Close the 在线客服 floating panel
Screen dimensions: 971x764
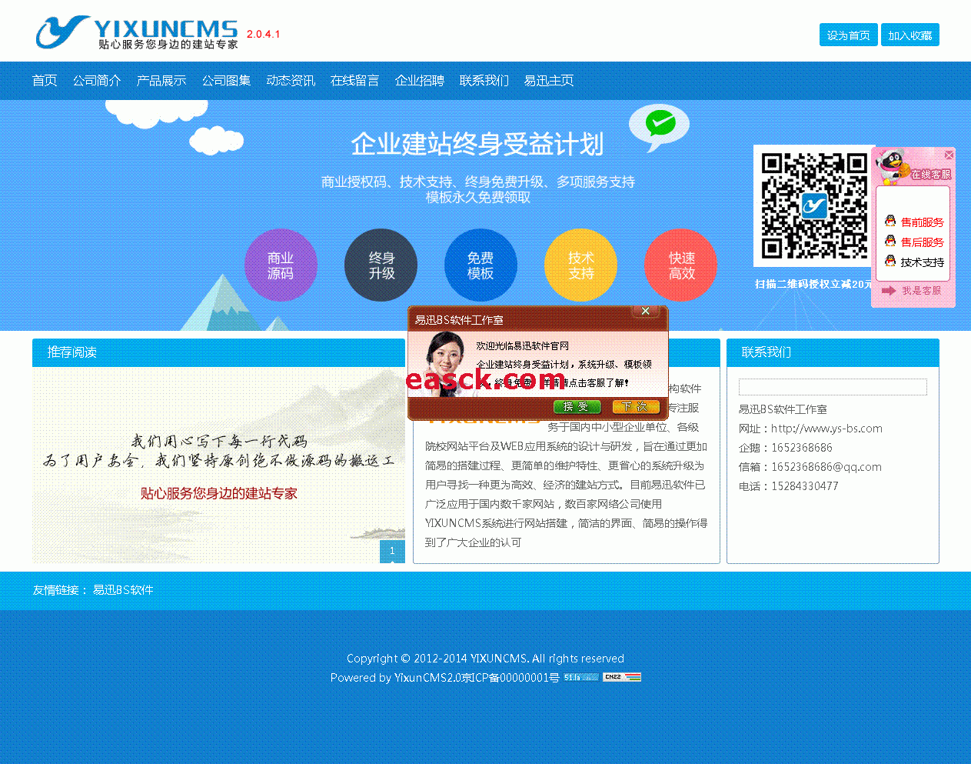click(949, 155)
